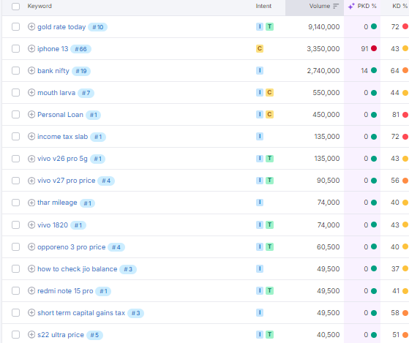
Task: Click Informational badge for thar mileage
Action: pos(260,203)
